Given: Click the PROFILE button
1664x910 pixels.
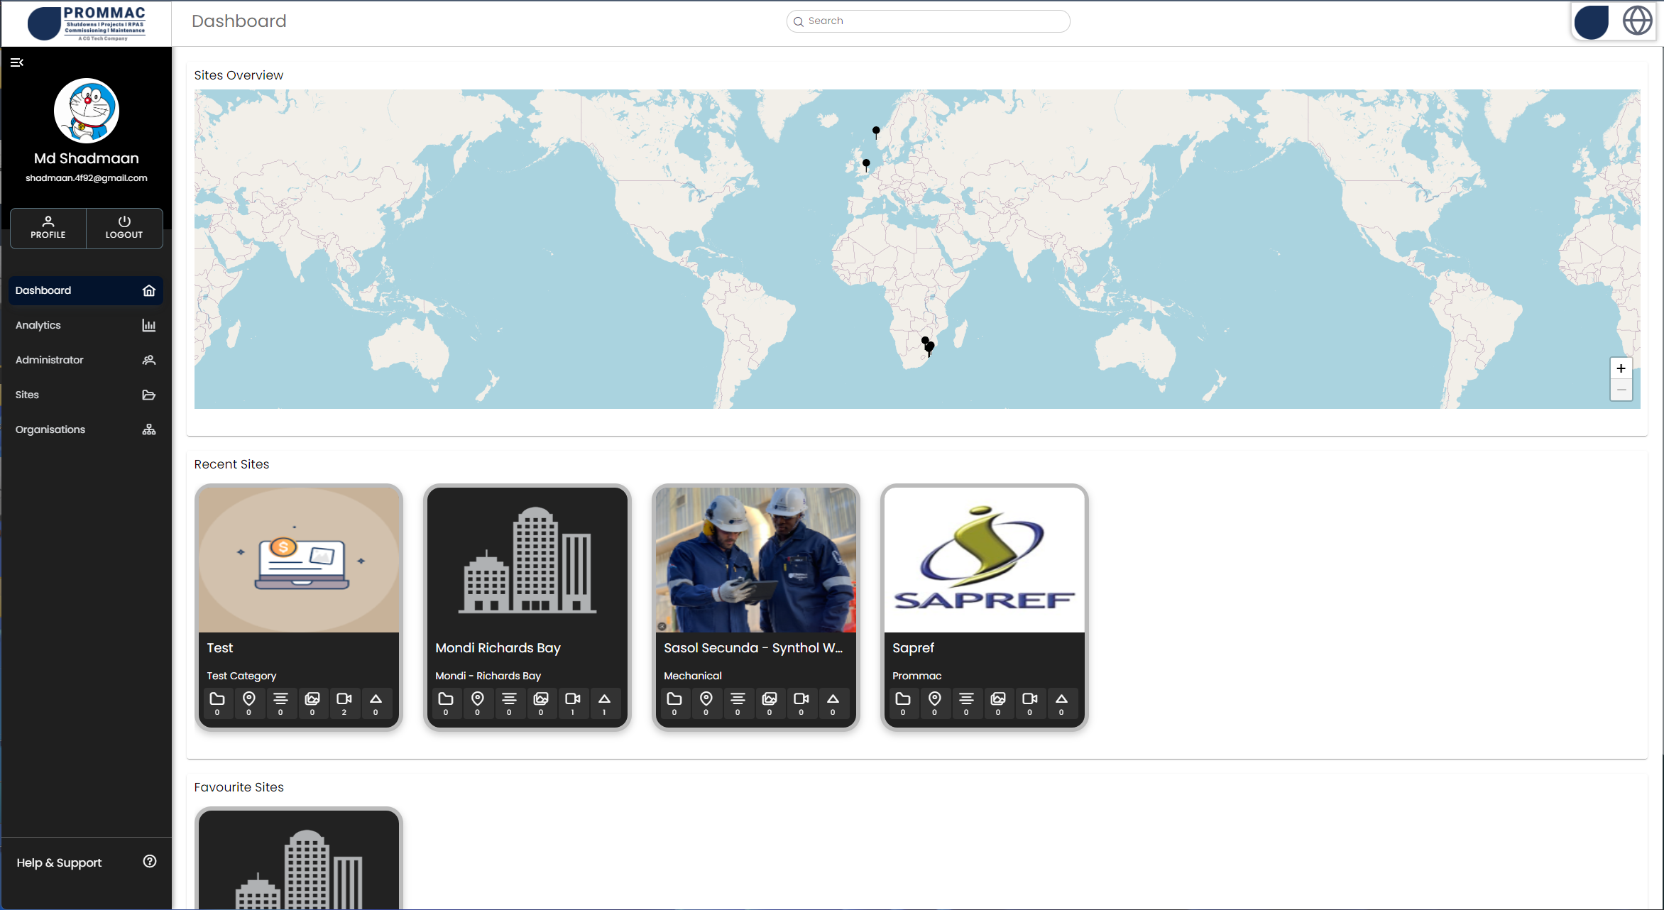Looking at the screenshot, I should click(x=48, y=228).
